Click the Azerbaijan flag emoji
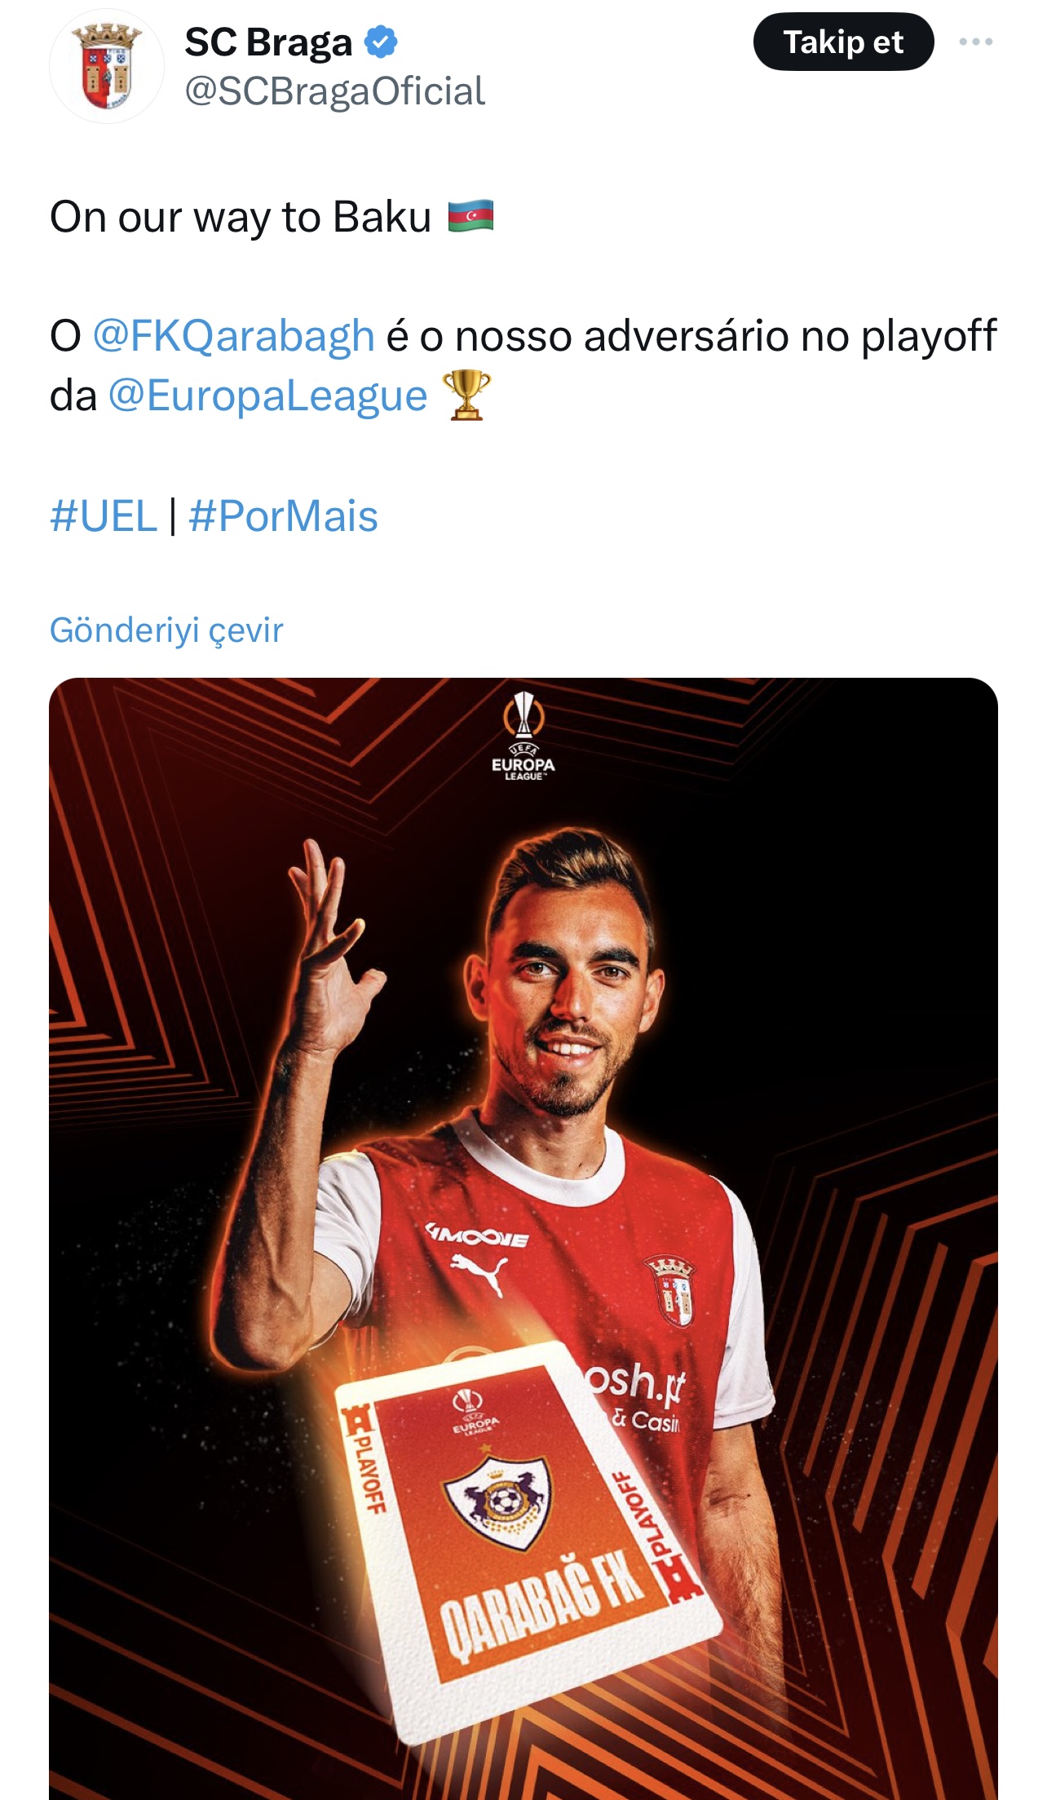This screenshot has height=1800, width=1047. tap(470, 217)
